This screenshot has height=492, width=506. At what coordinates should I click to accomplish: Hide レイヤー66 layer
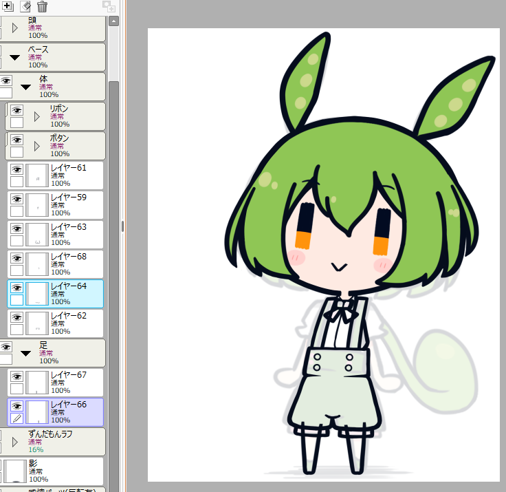click(x=16, y=406)
